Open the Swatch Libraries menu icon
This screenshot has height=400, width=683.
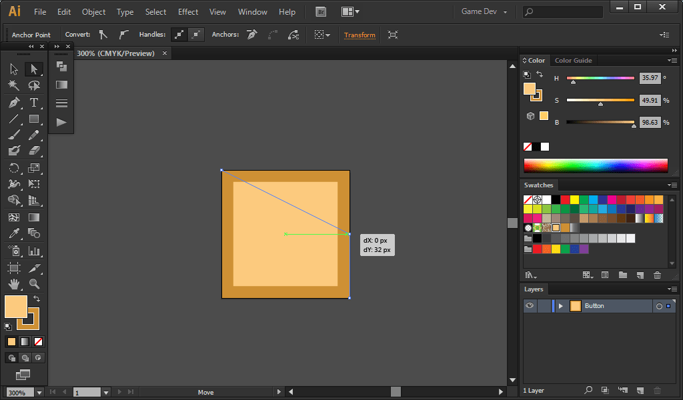pos(530,275)
